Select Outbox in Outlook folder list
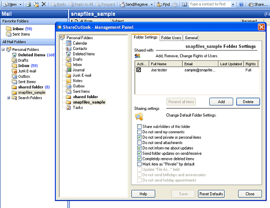The height and width of the screenshot is (208, 270). pyautogui.click(x=21, y=77)
